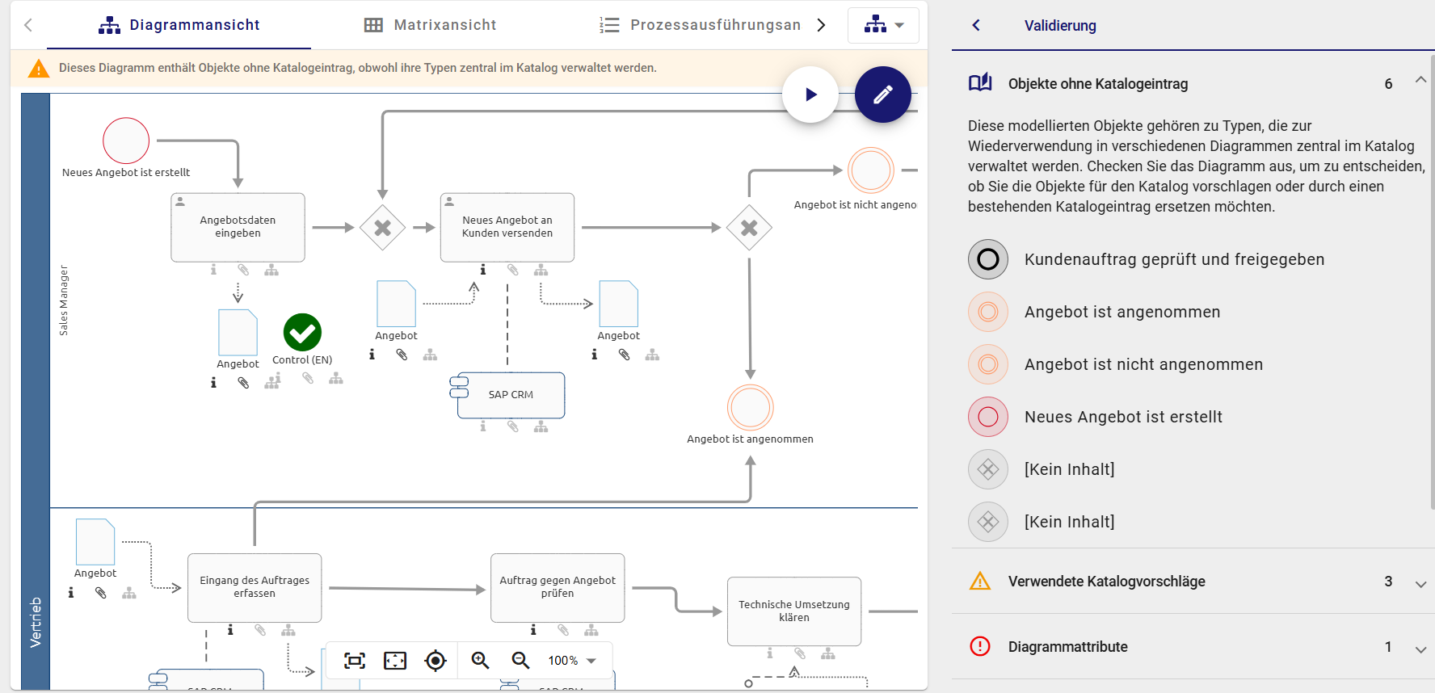Screen dimensions: 1435x693
Task: Click the Diagrammattribute error circle icon
Action: coord(980,646)
